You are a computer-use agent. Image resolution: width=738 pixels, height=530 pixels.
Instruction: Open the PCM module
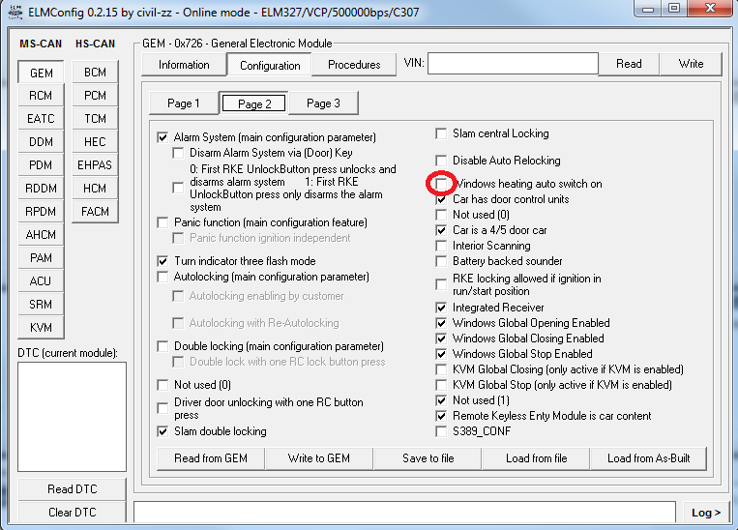pos(95,96)
